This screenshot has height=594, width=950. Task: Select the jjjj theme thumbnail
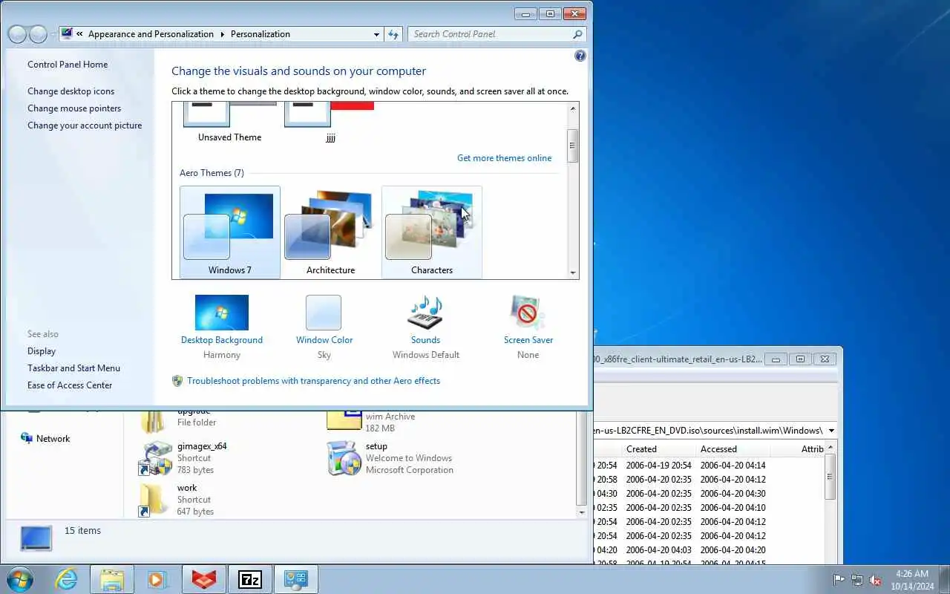pyautogui.click(x=331, y=123)
